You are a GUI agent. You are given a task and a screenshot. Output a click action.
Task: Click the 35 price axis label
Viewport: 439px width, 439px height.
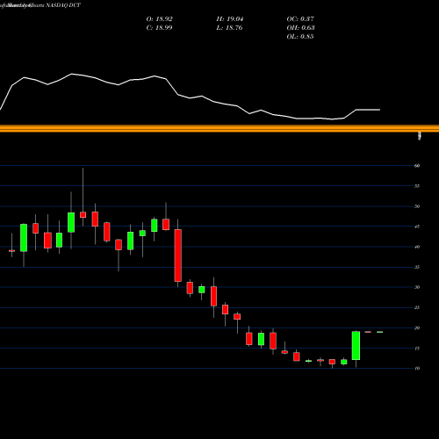tap(417, 267)
